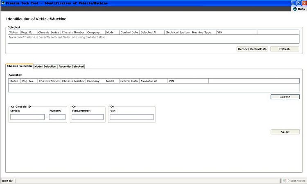Viewport: 307px width, 184px height.
Task: Restore down the Premium Tech Tool window
Action: 299,3
